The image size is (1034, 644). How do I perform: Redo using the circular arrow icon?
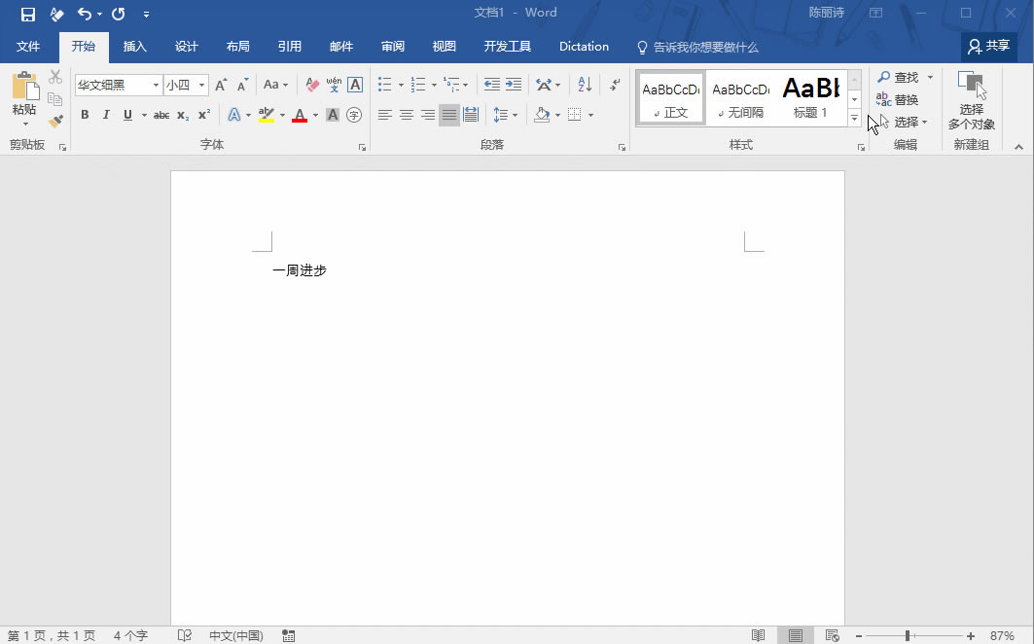[119, 14]
